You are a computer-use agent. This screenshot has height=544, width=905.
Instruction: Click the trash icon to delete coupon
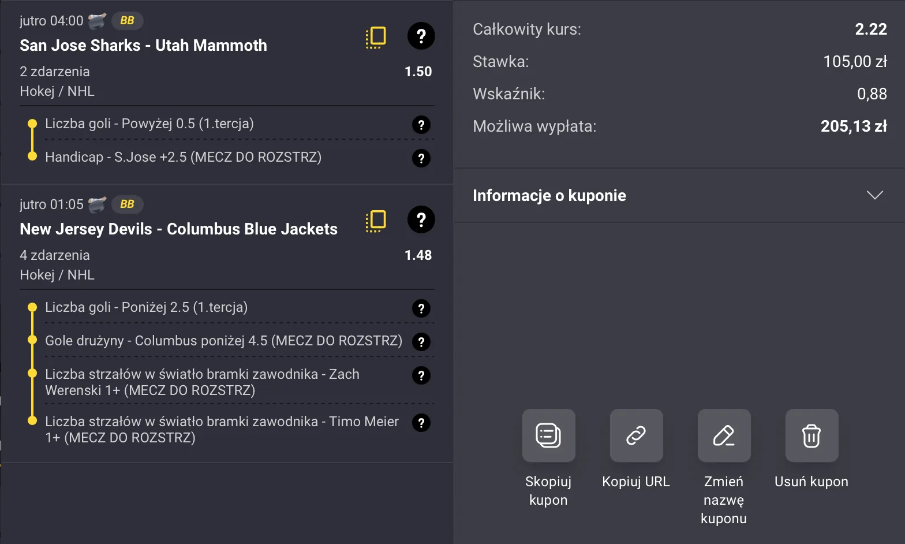(x=811, y=435)
